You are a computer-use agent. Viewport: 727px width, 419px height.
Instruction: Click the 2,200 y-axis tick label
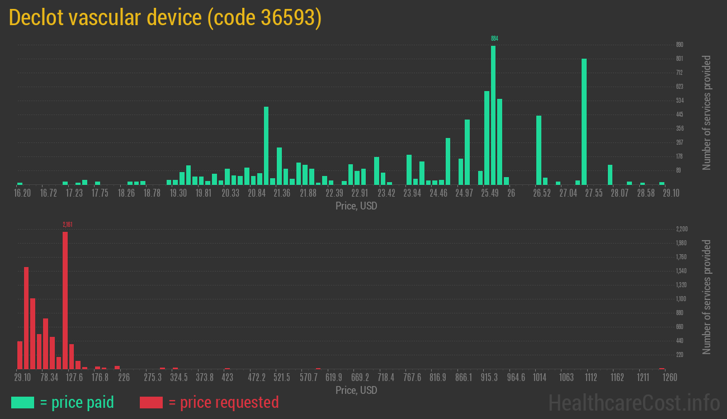pyautogui.click(x=681, y=229)
